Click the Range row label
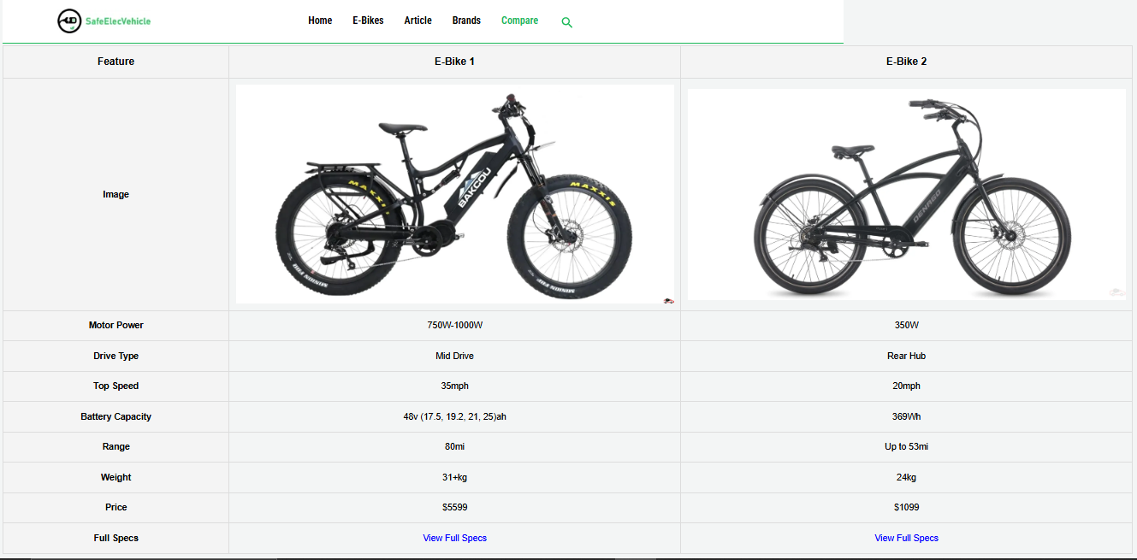This screenshot has height=560, width=1137. 115,446
